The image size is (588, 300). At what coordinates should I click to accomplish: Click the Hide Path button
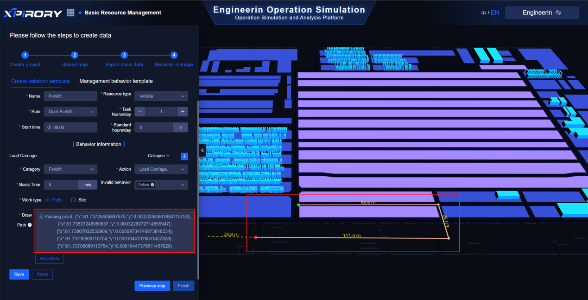click(x=49, y=259)
